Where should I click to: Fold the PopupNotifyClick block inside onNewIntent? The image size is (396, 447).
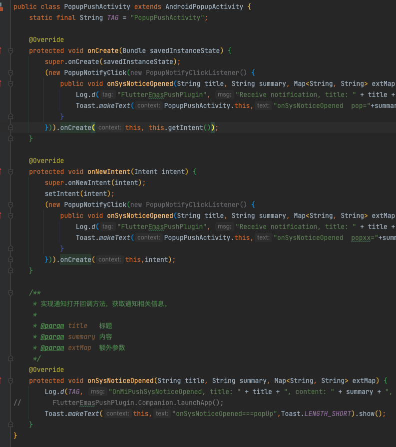coord(11,204)
